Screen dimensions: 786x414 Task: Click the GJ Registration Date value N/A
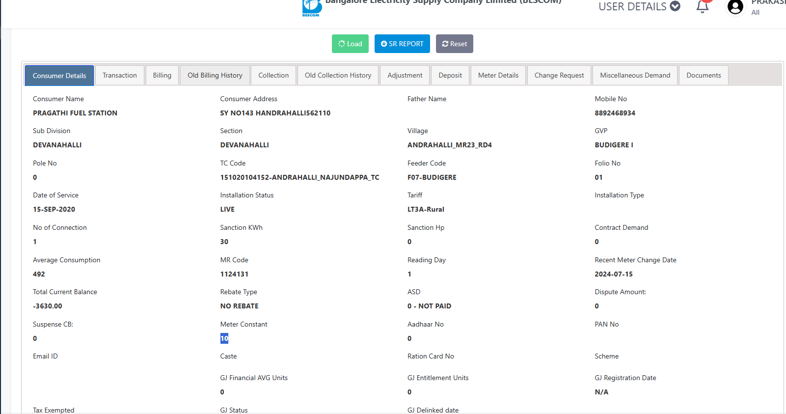[601, 392]
